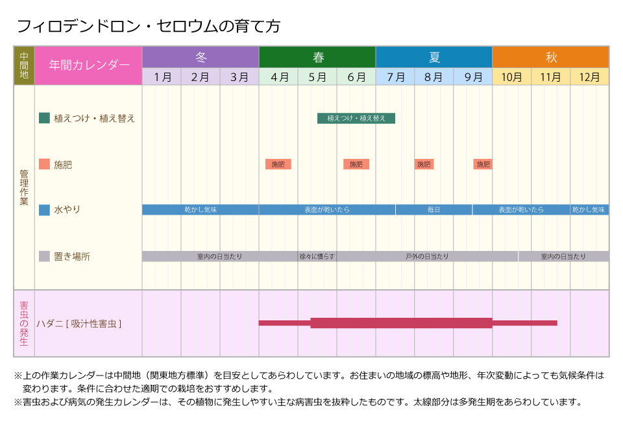Click the green 植えつけ・植え替え timeline bar
The image size is (623, 441).
356,118
